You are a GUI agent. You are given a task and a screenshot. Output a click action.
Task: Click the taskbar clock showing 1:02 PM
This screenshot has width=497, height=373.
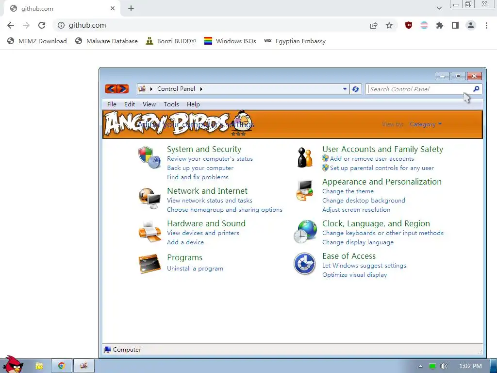[470, 366]
